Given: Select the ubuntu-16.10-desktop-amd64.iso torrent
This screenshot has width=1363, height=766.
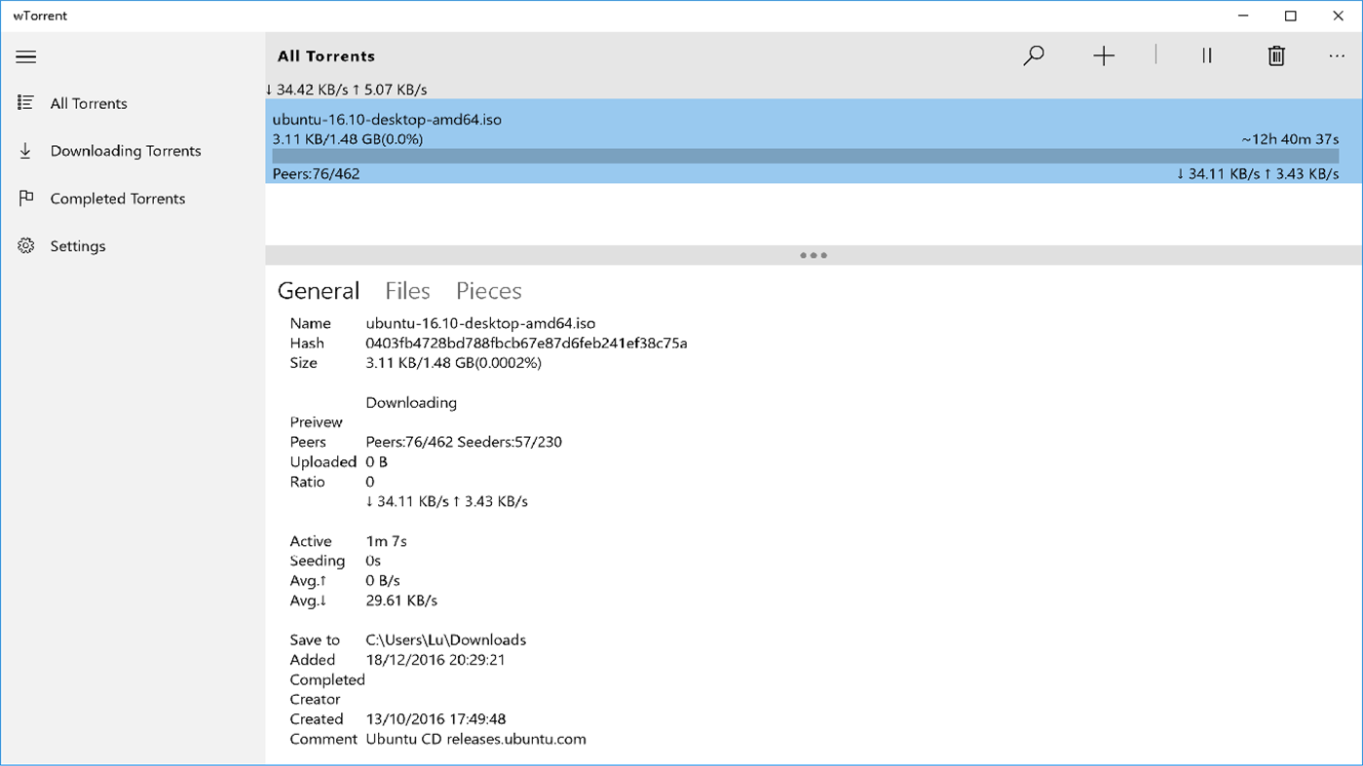Looking at the screenshot, I should point(682,136).
